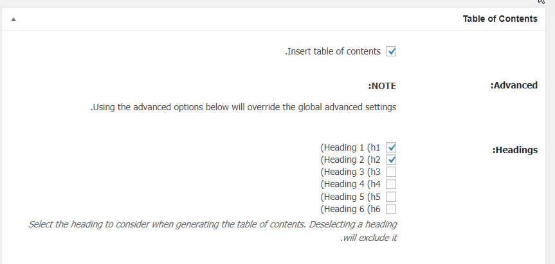This screenshot has width=555, height=264.
Task: Uncheck Insert table of contents checkbox
Action: coord(391,51)
